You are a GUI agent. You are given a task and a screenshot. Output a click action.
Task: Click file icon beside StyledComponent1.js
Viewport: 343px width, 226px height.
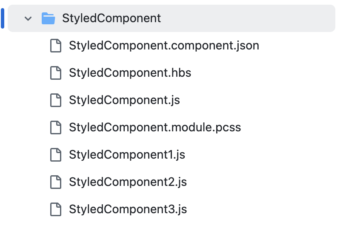(56, 155)
